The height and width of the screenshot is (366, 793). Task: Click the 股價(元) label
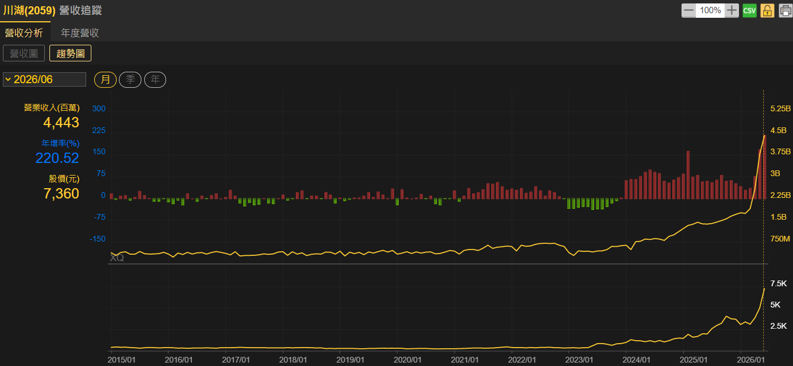[64, 178]
